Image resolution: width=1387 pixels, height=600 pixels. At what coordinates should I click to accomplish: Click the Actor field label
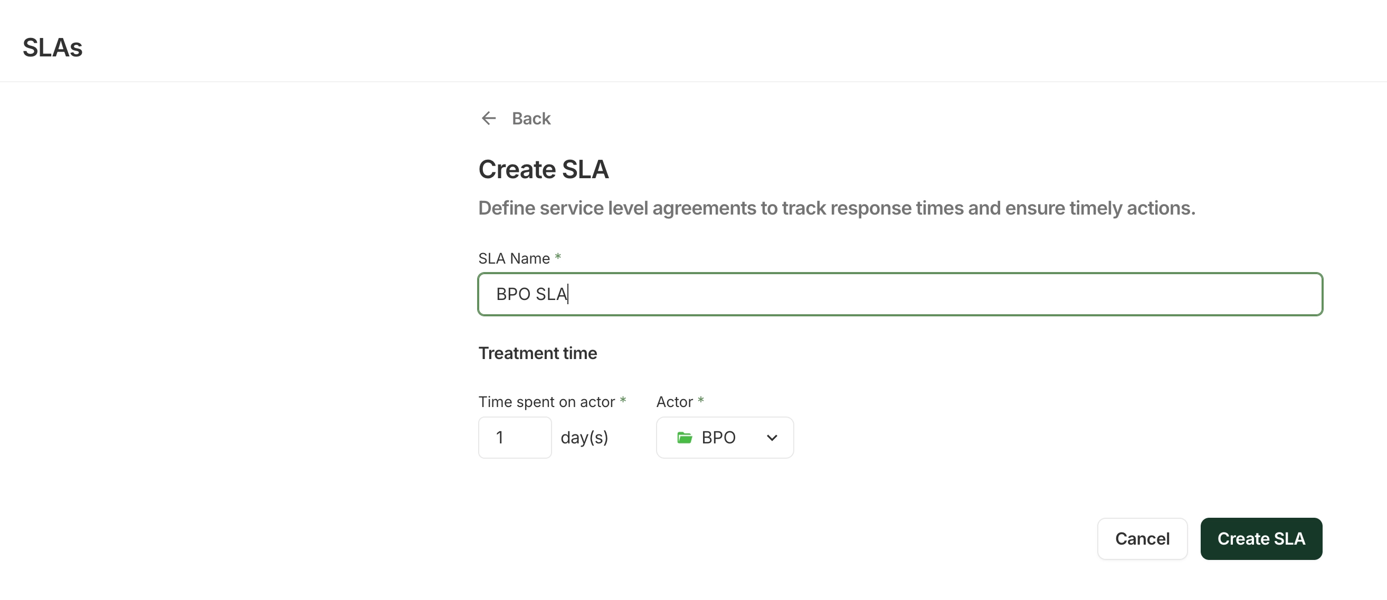tap(674, 402)
